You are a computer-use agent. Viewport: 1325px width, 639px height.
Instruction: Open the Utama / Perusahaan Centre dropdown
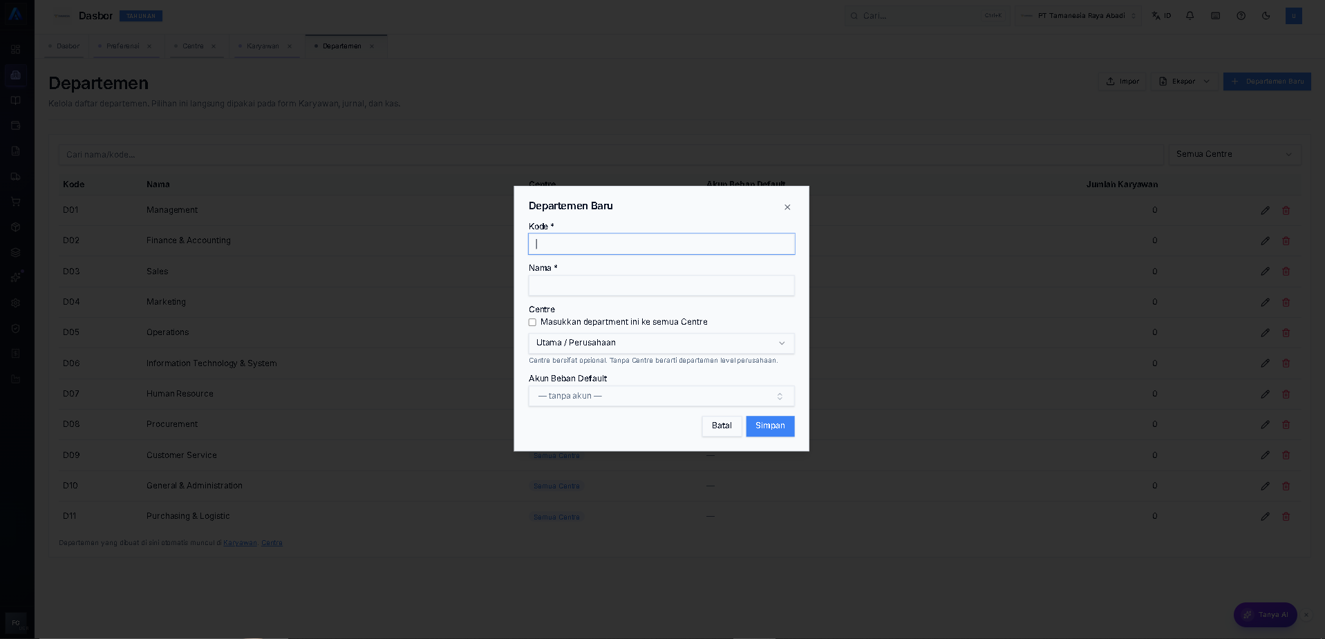pyautogui.click(x=661, y=343)
